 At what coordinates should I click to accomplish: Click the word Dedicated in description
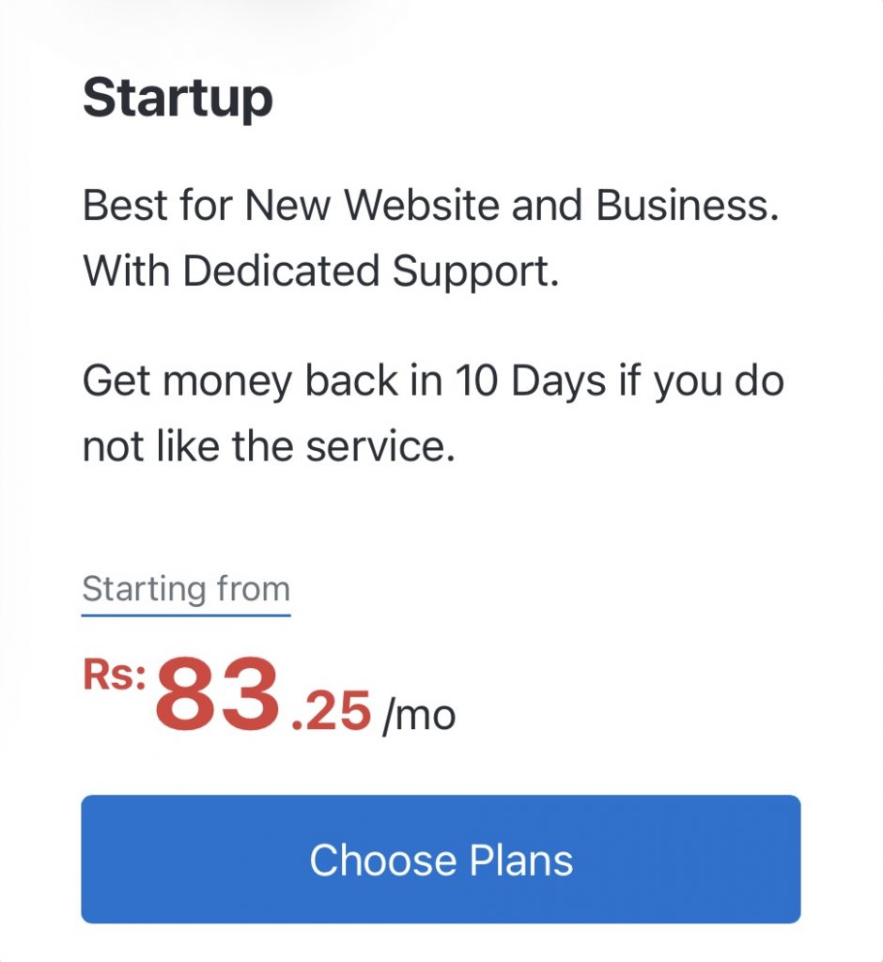(282, 271)
